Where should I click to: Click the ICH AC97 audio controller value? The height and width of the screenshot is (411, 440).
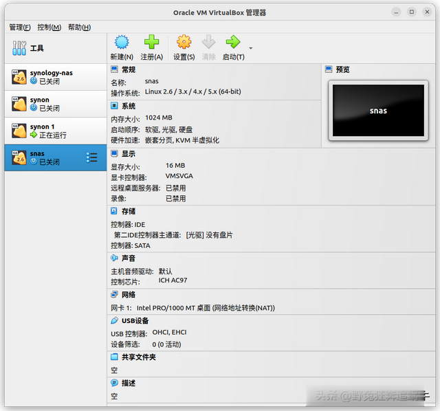[x=173, y=280]
